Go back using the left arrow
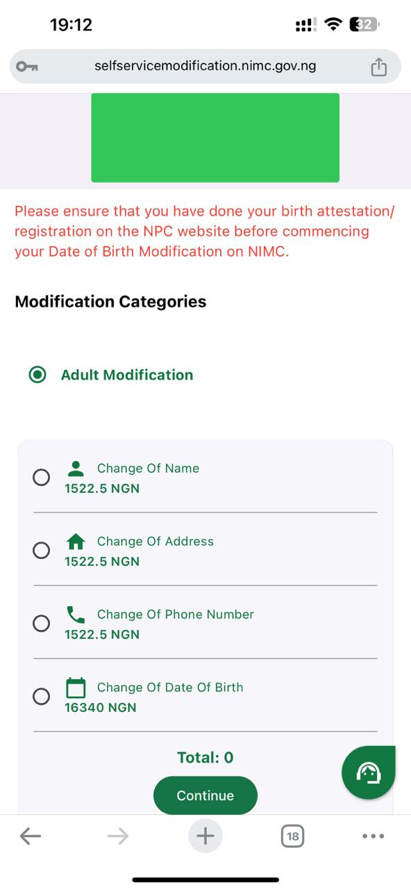This screenshot has height=890, width=411. 31,836
